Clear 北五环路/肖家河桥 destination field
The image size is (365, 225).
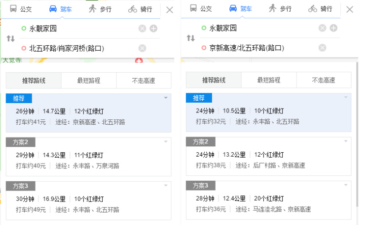click(x=143, y=48)
